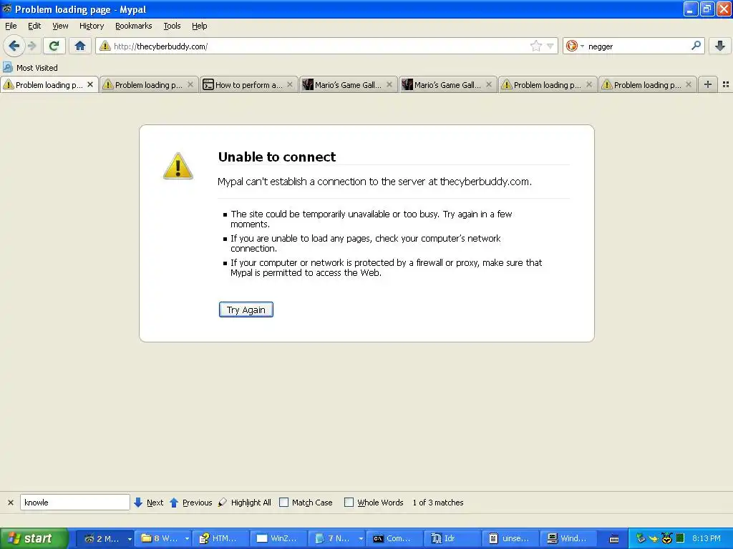Open the search engine selector dropdown
This screenshot has width=733, height=549.
[x=575, y=46]
